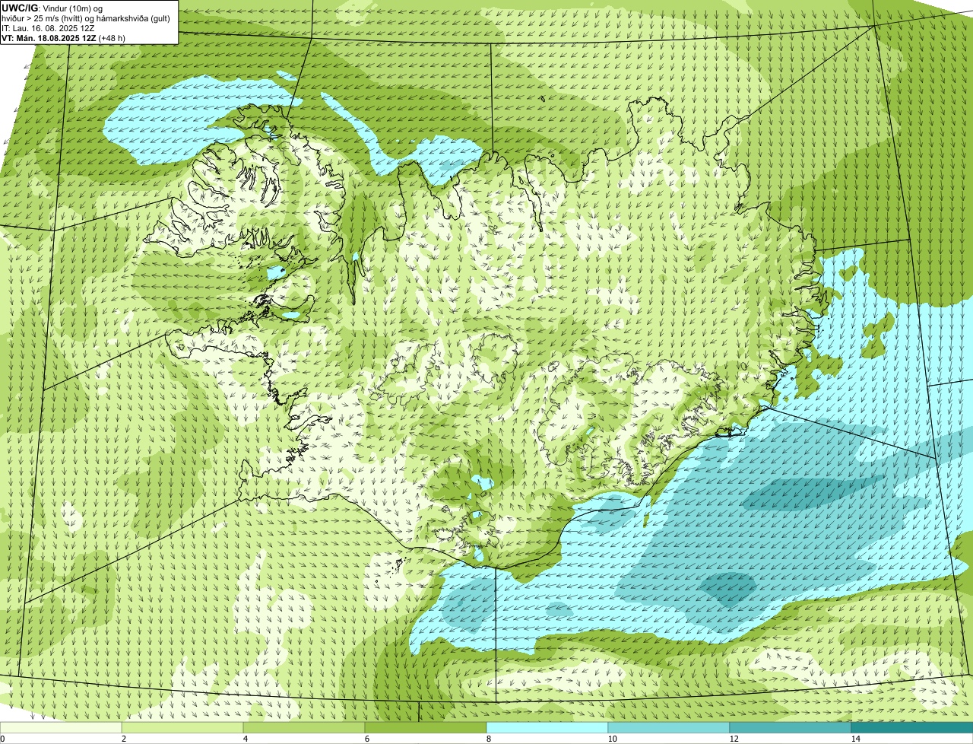Click the legend scale label '2'
This screenshot has height=744, width=973.
(x=124, y=739)
